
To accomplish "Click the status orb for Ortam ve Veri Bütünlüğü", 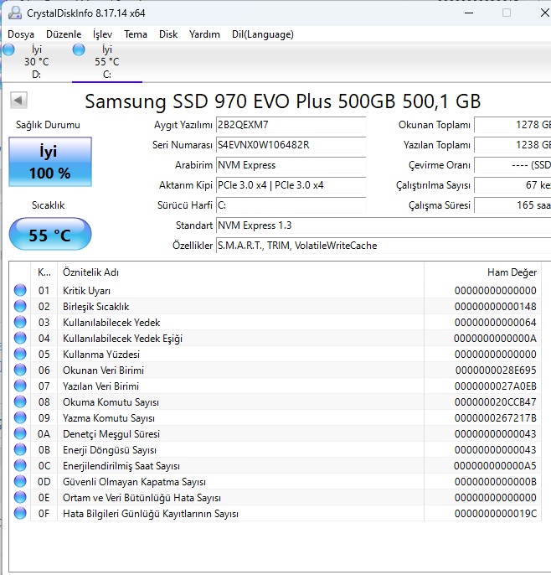I will [x=20, y=497].
